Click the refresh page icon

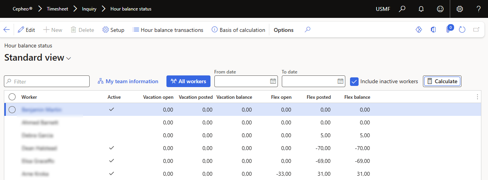point(462,30)
